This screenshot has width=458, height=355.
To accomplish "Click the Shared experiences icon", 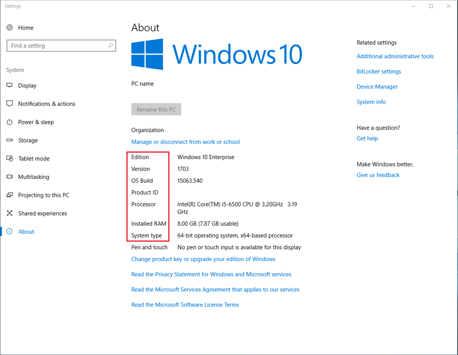I will click(10, 213).
